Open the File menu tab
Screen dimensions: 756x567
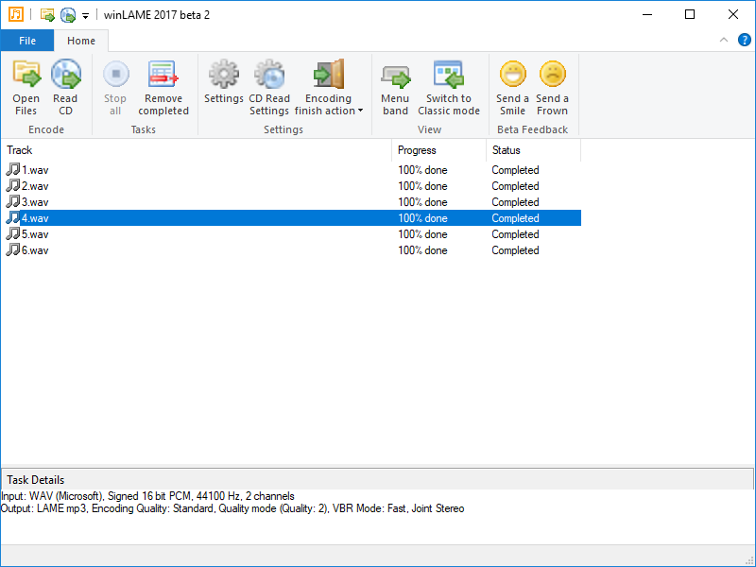(27, 41)
